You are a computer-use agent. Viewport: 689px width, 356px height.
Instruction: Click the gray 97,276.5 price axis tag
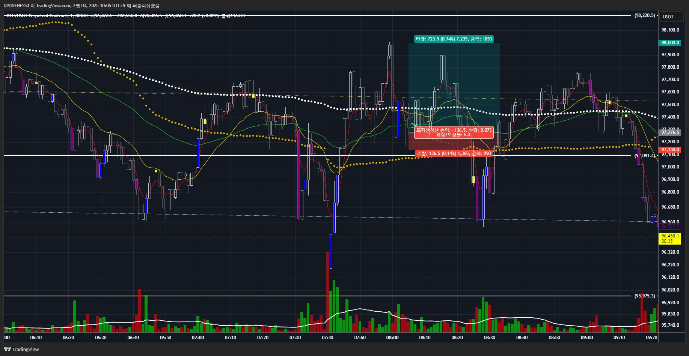[x=670, y=132]
